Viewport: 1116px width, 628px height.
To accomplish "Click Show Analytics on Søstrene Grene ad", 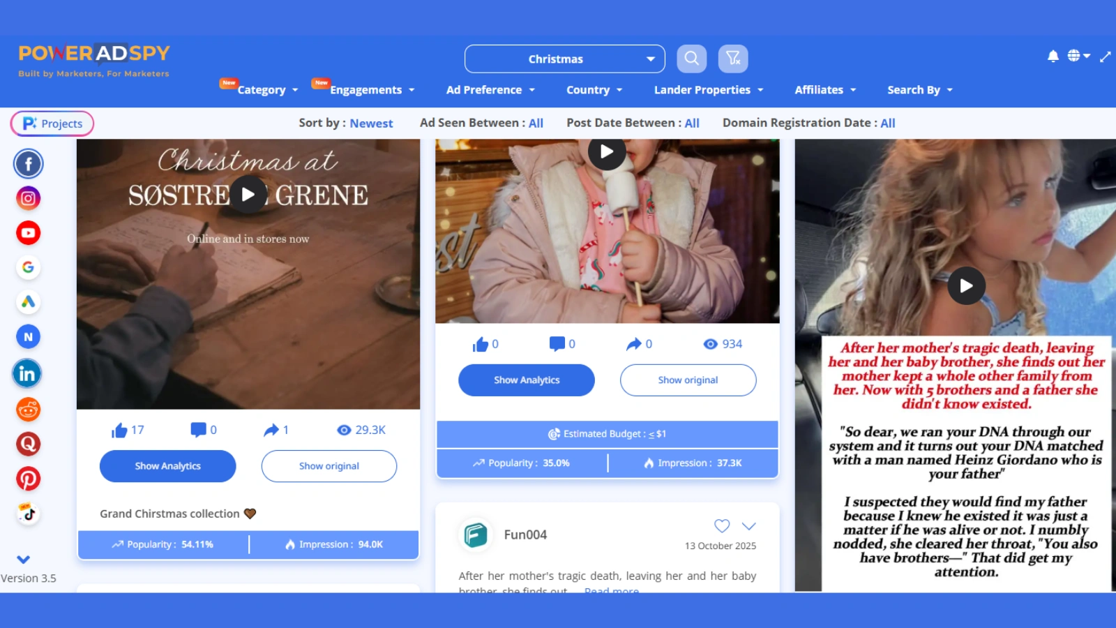I will [167, 466].
